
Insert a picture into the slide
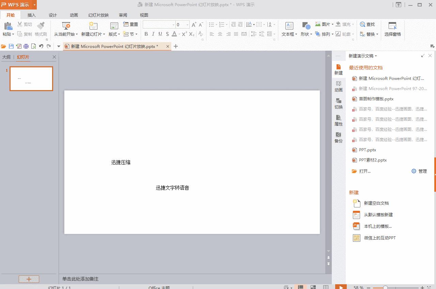pos(323,24)
